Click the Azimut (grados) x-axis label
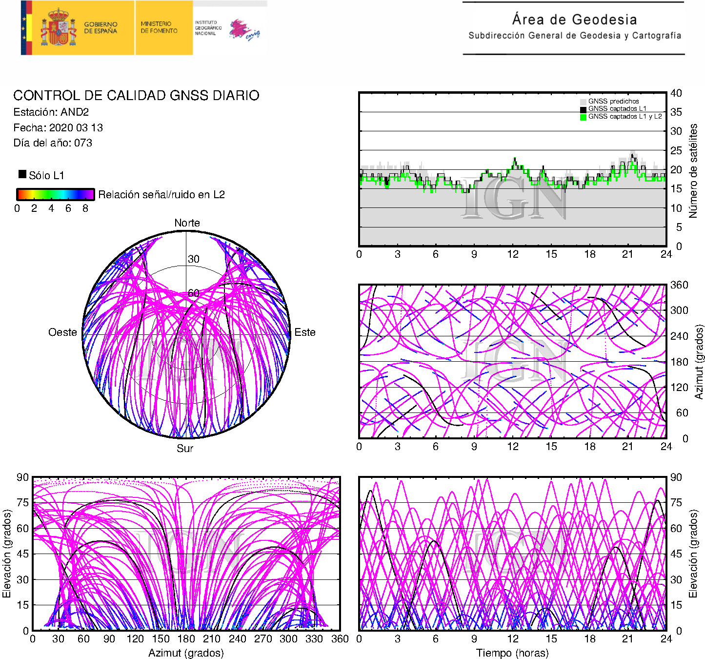The image size is (705, 659). pyautogui.click(x=186, y=653)
